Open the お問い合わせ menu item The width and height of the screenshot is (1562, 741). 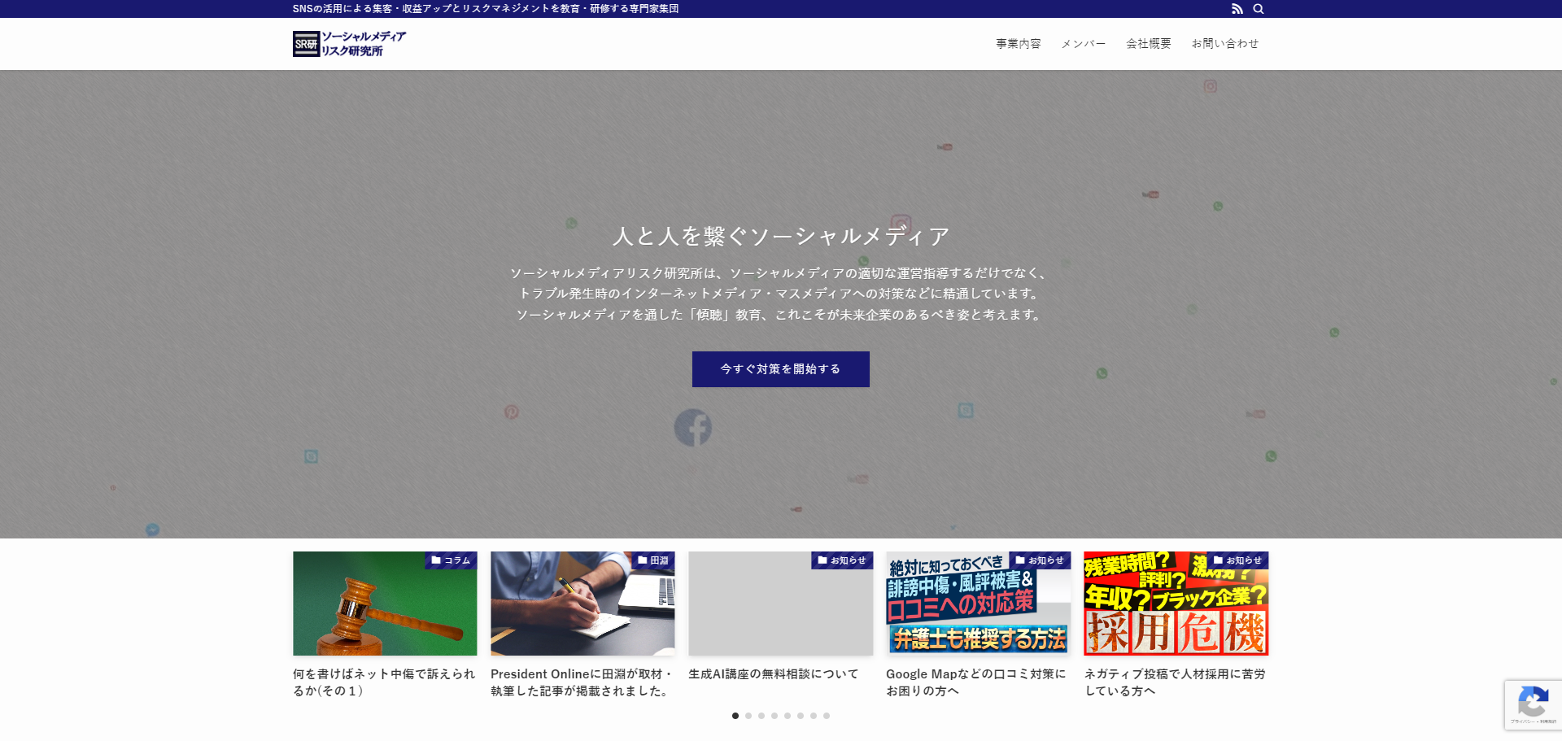(x=1225, y=44)
